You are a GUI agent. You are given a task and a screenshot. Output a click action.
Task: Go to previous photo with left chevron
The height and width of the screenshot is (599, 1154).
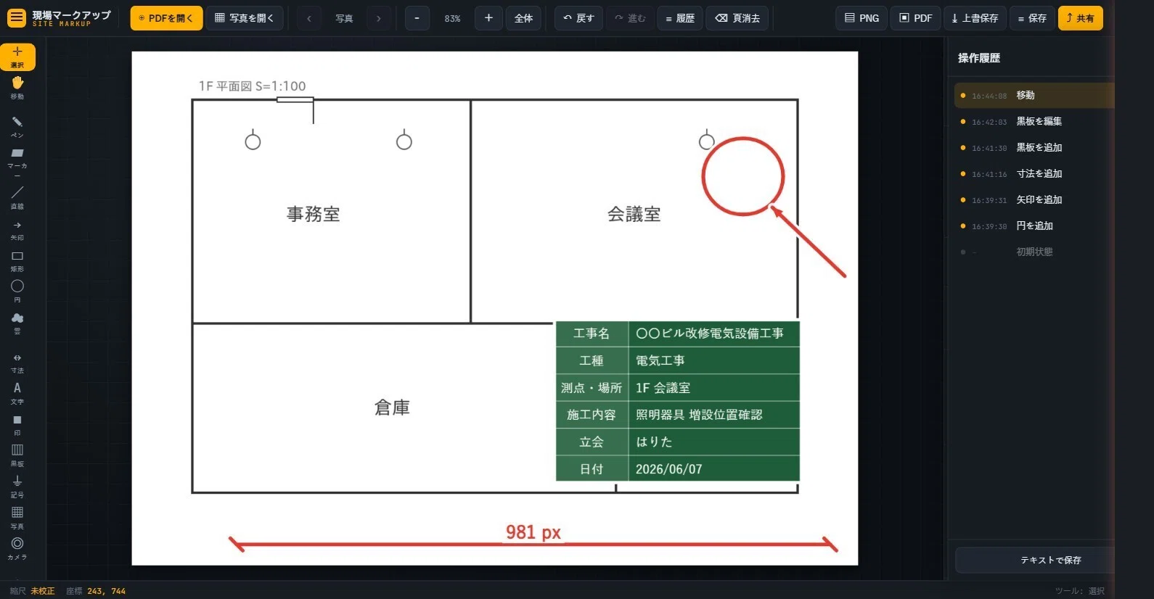(309, 18)
